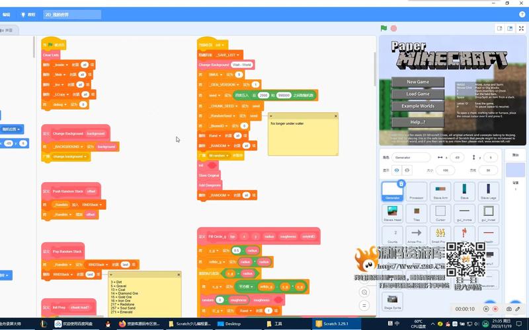This screenshot has height=330, width=529.
Task: Click New Game on the stage
Action: (418, 82)
